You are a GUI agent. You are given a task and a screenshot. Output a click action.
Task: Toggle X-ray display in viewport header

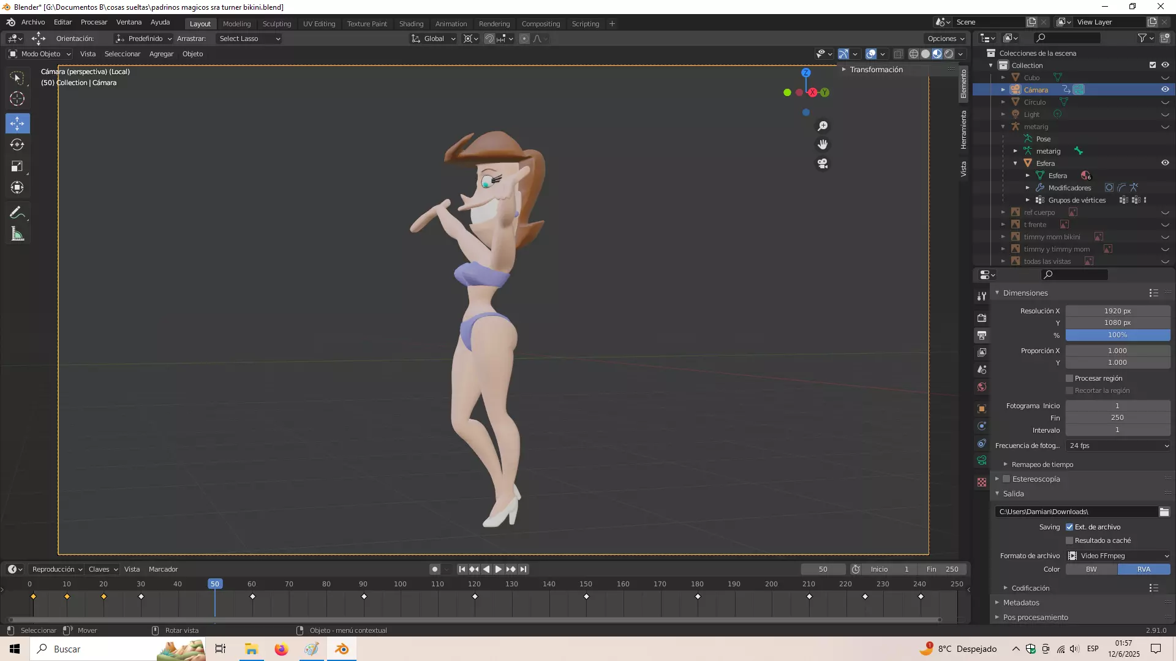pos(899,54)
